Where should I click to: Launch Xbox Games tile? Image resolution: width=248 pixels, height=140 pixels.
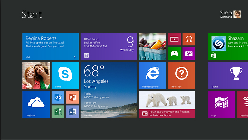174,53
